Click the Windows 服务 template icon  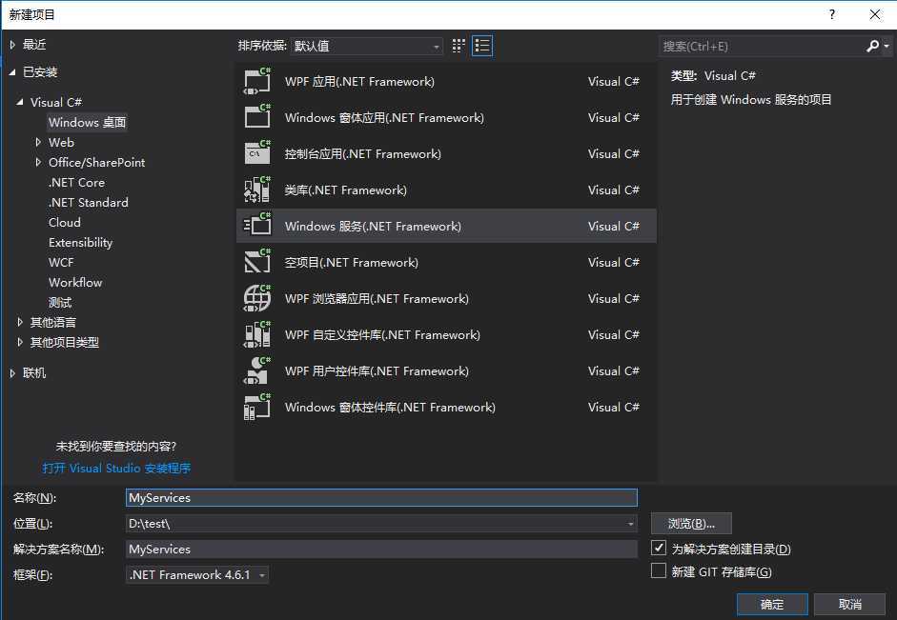point(256,226)
